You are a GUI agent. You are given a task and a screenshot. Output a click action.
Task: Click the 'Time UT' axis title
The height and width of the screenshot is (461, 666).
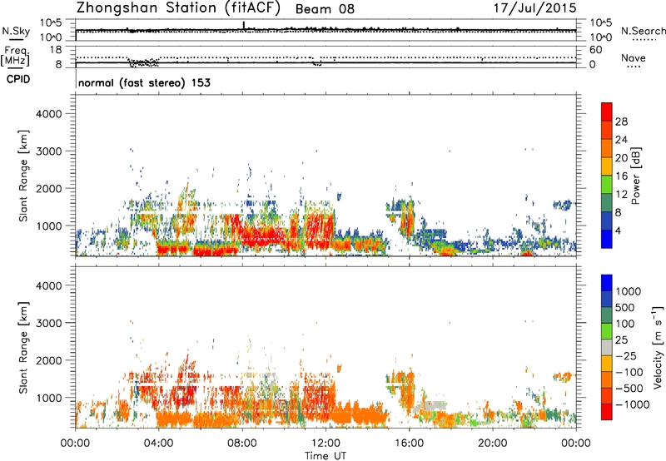[x=326, y=456]
